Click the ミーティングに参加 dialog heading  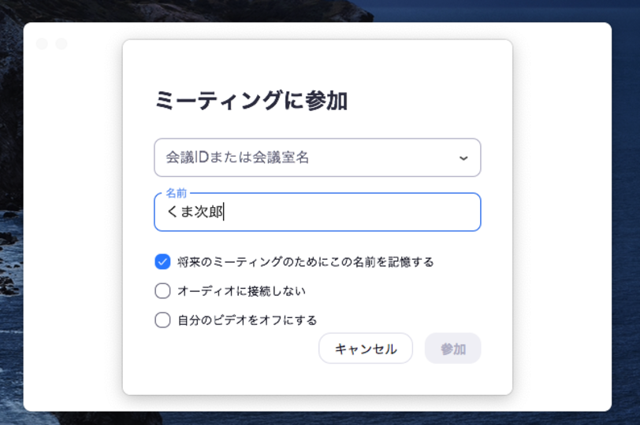[x=251, y=102]
